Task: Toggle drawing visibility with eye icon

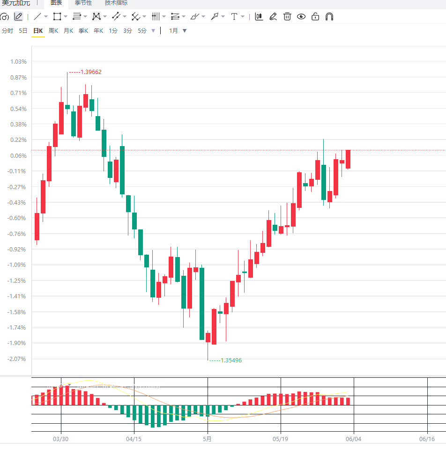Action: [x=301, y=16]
